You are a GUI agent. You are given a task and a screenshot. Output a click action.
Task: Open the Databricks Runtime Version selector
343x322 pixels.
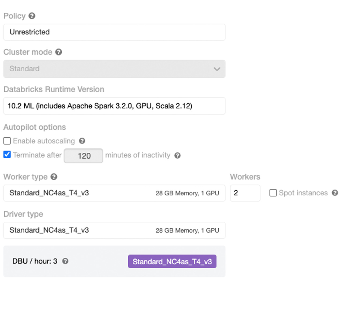[x=114, y=106]
